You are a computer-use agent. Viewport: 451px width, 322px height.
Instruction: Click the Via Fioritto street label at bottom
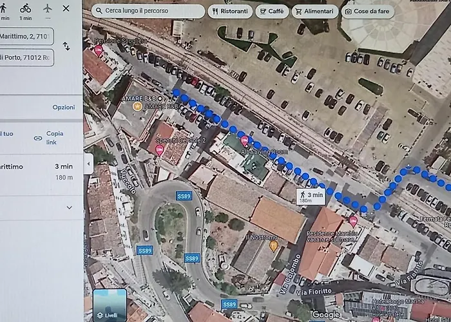click(x=314, y=292)
